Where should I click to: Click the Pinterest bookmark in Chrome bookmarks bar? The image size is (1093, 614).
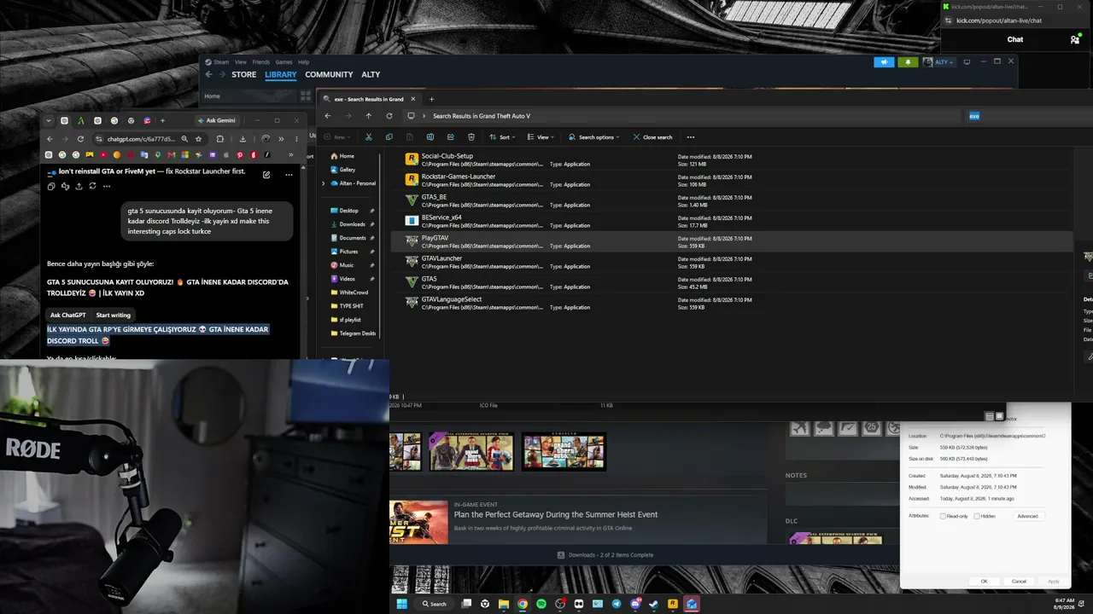click(240, 155)
